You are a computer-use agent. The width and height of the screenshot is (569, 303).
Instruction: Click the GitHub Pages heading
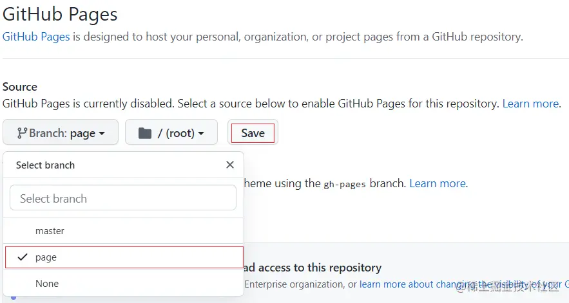tap(60, 15)
